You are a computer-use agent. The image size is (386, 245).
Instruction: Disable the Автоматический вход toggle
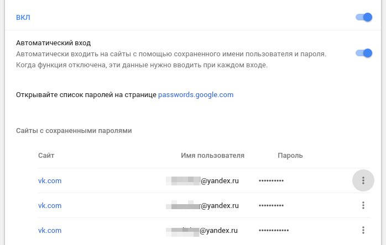coord(364,54)
